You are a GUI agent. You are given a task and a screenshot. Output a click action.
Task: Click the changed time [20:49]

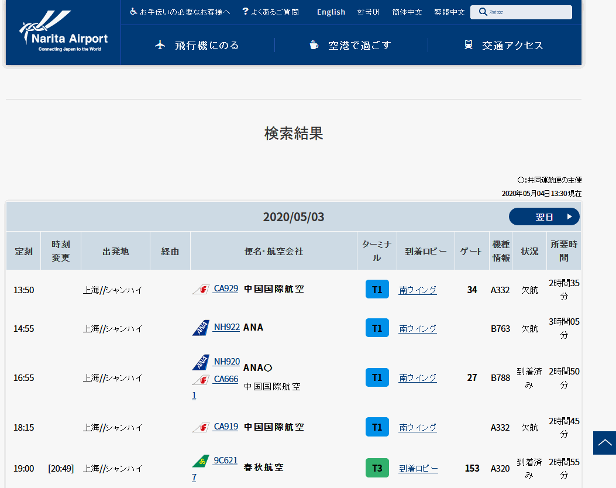tap(61, 468)
